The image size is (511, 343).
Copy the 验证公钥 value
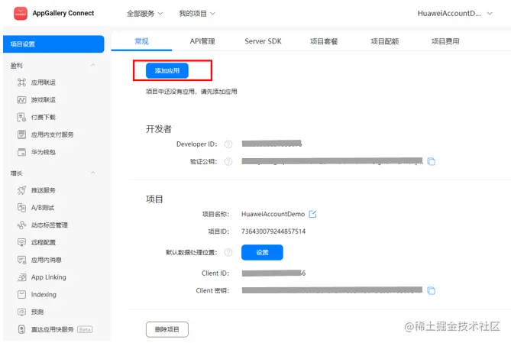click(x=431, y=161)
